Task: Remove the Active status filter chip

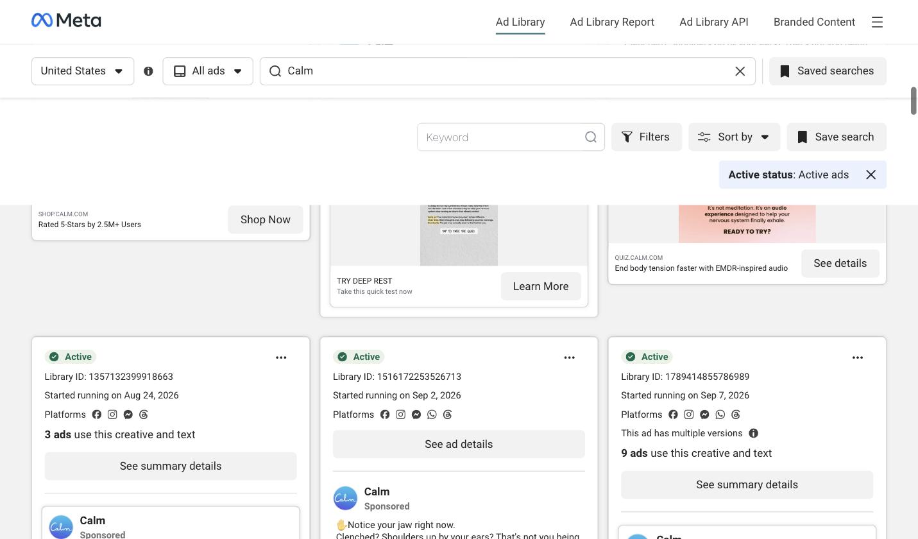Action: pyautogui.click(x=871, y=175)
